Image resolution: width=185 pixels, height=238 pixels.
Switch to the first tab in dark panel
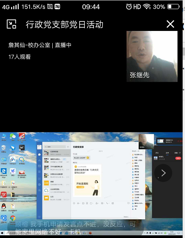pyautogui.click(x=157, y=153)
